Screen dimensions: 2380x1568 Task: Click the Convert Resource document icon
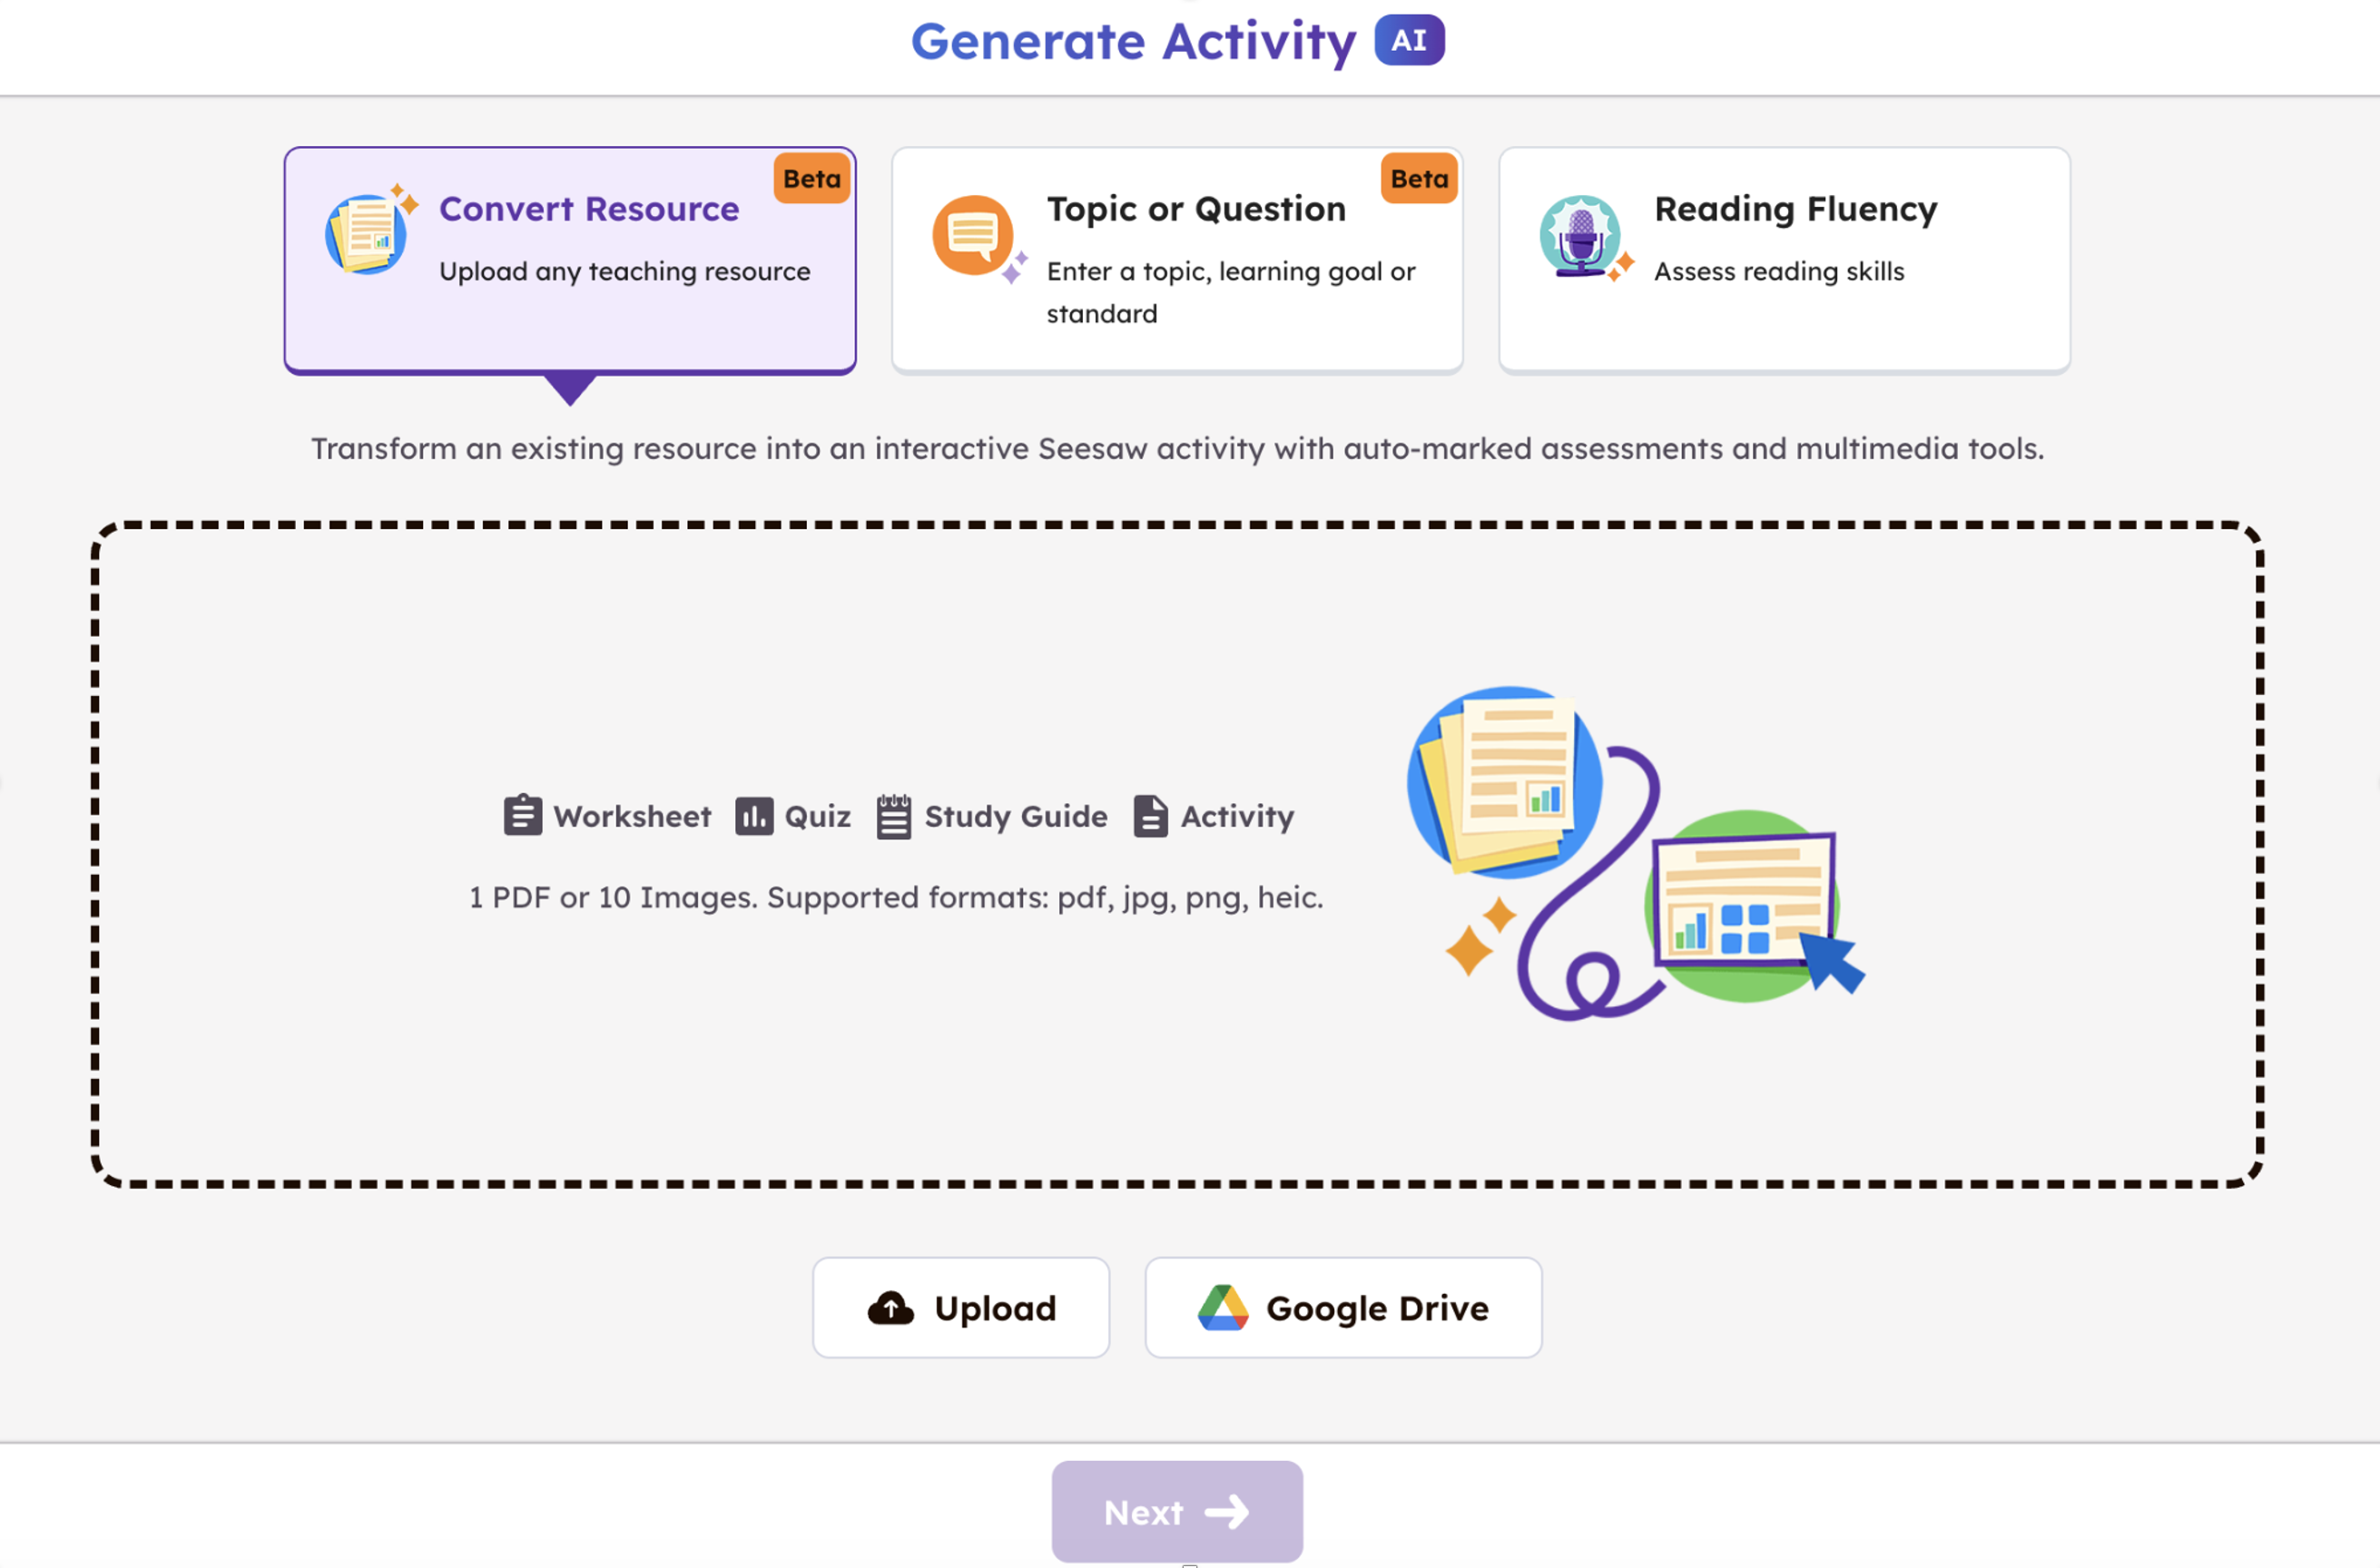(369, 234)
